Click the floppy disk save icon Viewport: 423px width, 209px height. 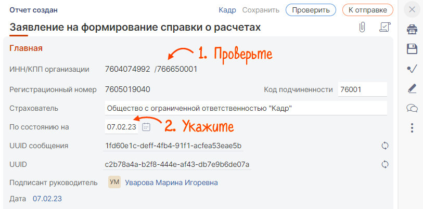pyautogui.click(x=412, y=49)
